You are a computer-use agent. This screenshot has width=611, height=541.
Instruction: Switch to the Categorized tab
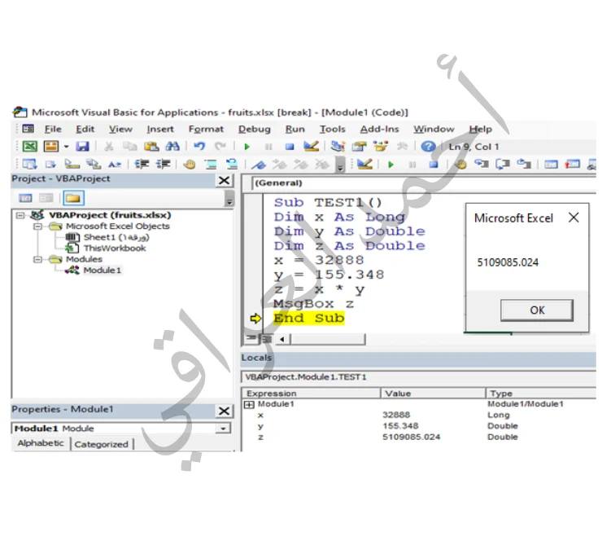click(x=102, y=444)
